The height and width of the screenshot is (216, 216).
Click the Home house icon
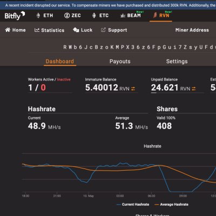(8, 30)
